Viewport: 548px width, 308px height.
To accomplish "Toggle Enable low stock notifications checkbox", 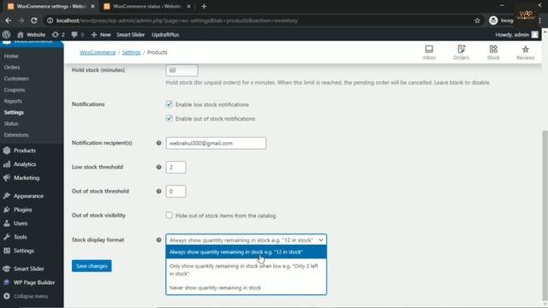I will click(170, 104).
